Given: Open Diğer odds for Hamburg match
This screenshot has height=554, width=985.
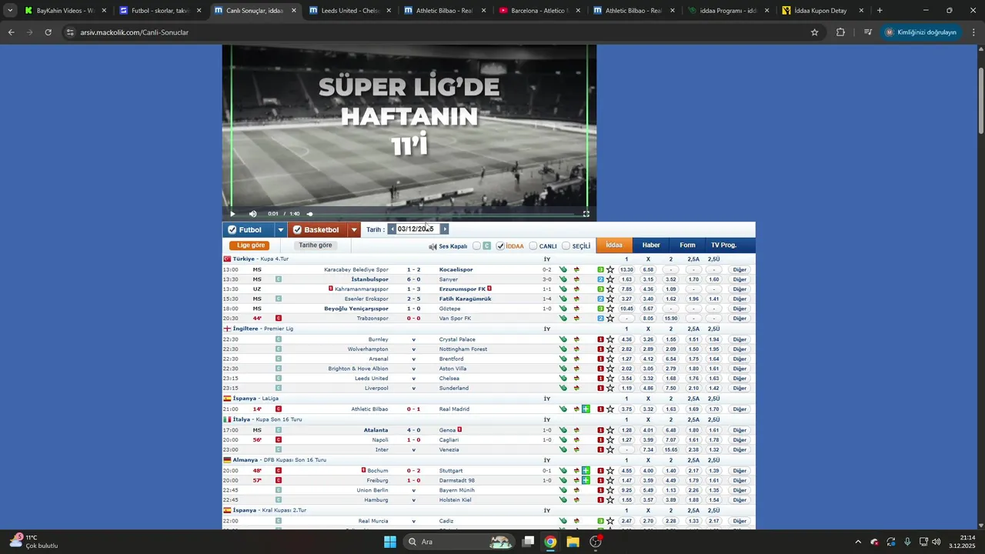Looking at the screenshot, I should tap(740, 500).
